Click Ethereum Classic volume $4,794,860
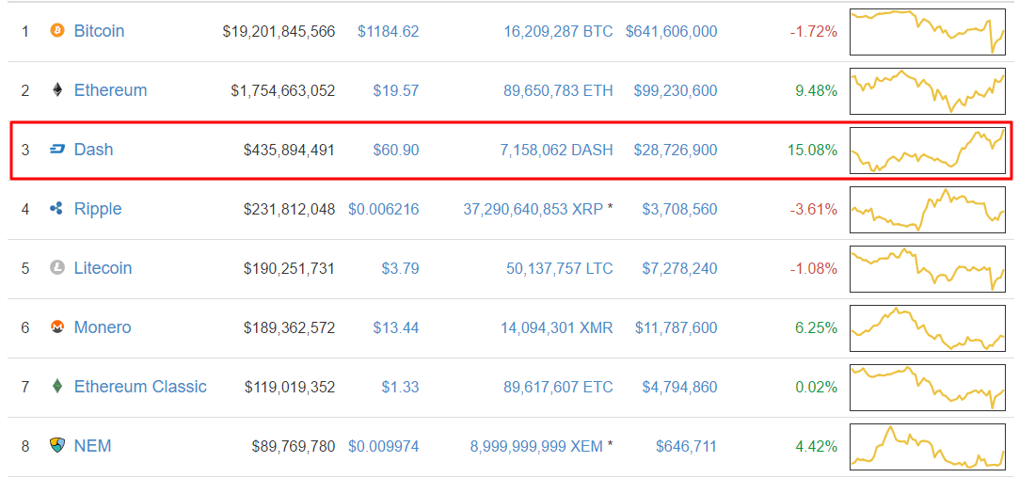The width and height of the screenshot is (1019, 478). tap(679, 388)
